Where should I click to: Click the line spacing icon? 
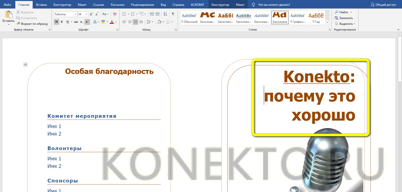pos(149,22)
